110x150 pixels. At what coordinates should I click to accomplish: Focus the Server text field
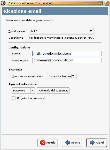point(67,53)
